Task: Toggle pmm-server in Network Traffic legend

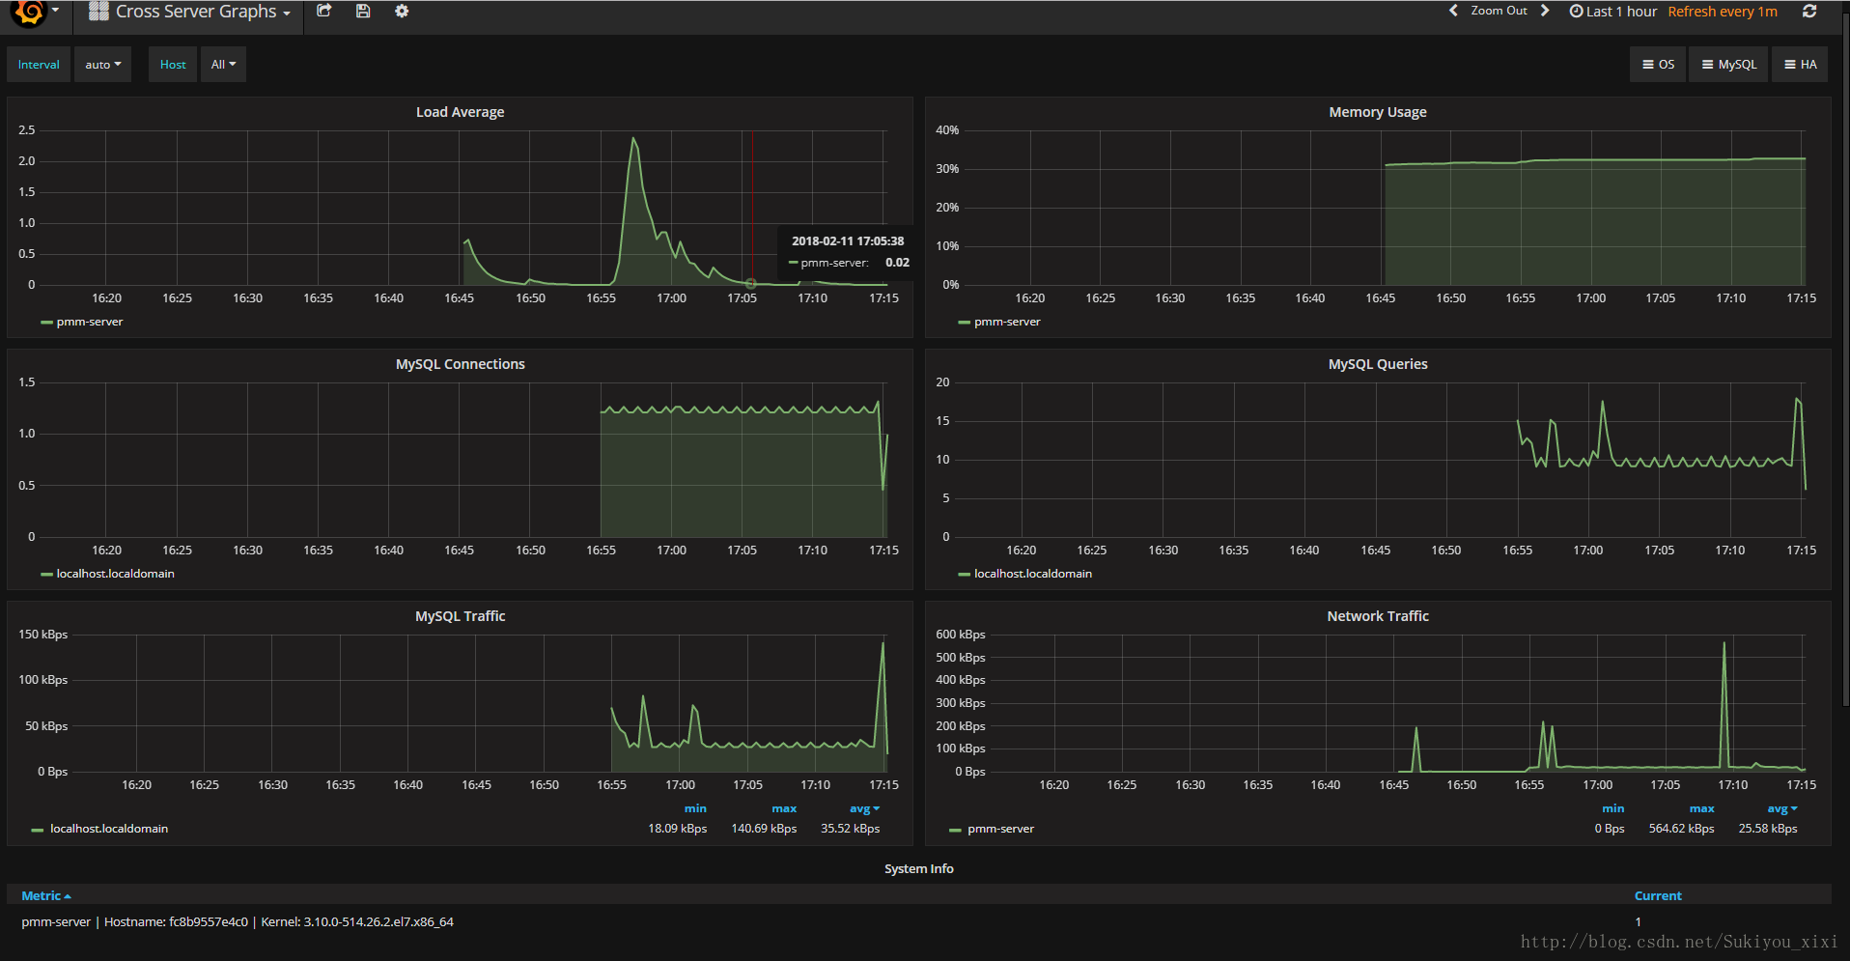Action: coord(1000,829)
